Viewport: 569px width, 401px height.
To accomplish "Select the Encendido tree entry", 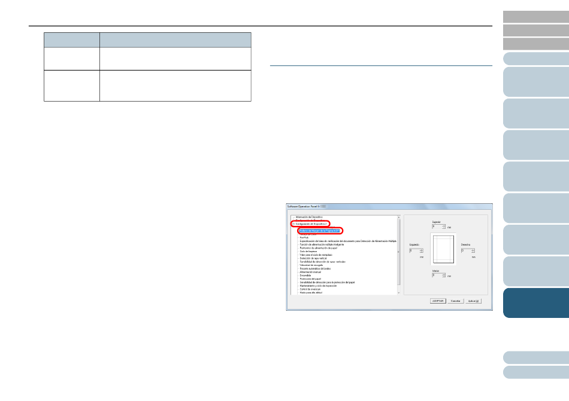I will 305,276.
